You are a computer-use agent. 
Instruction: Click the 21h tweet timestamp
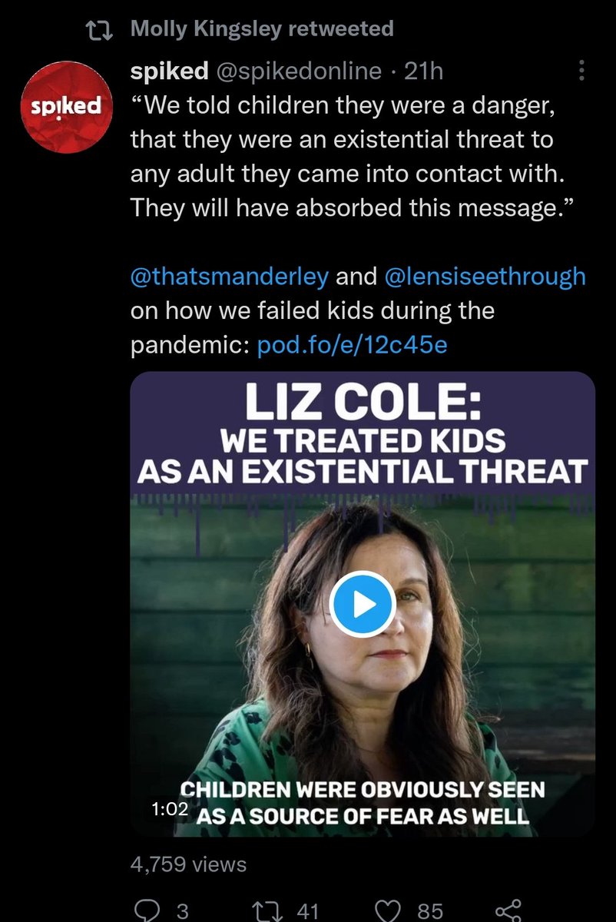(x=424, y=71)
